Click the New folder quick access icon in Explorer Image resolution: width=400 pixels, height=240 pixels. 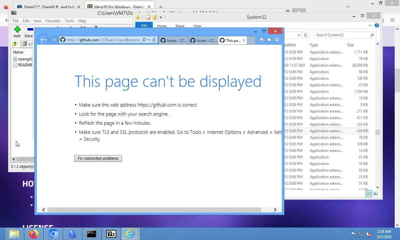pyautogui.click(x=154, y=17)
